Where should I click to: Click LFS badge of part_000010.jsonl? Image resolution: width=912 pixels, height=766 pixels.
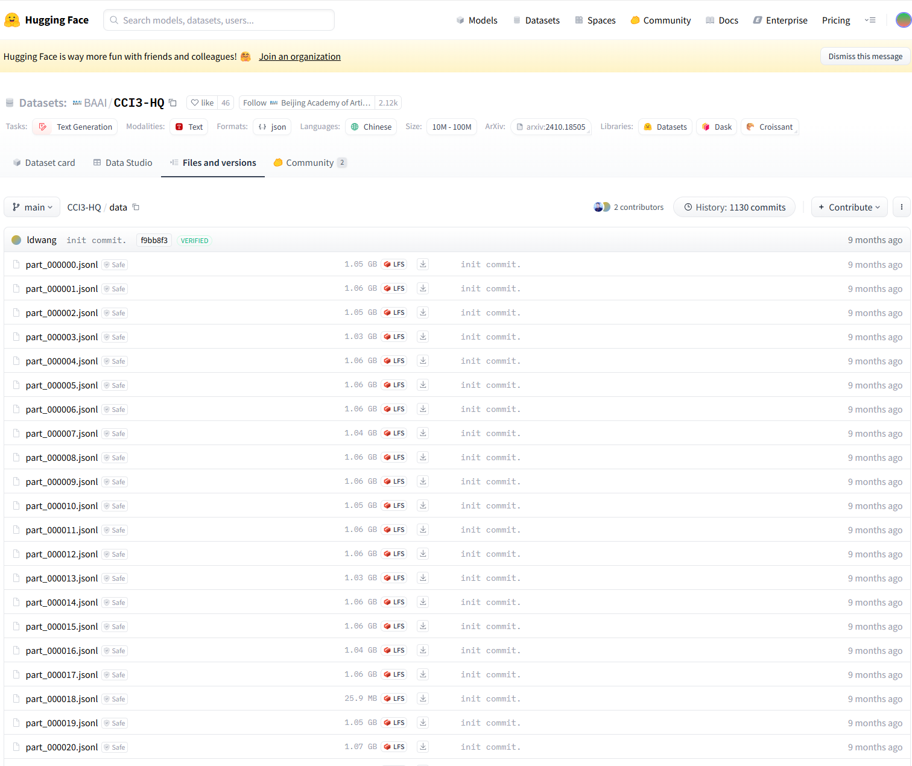point(394,505)
